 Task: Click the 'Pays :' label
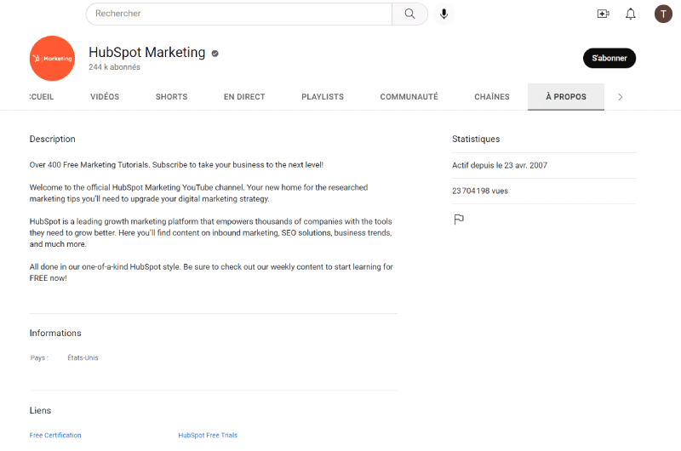click(x=39, y=358)
